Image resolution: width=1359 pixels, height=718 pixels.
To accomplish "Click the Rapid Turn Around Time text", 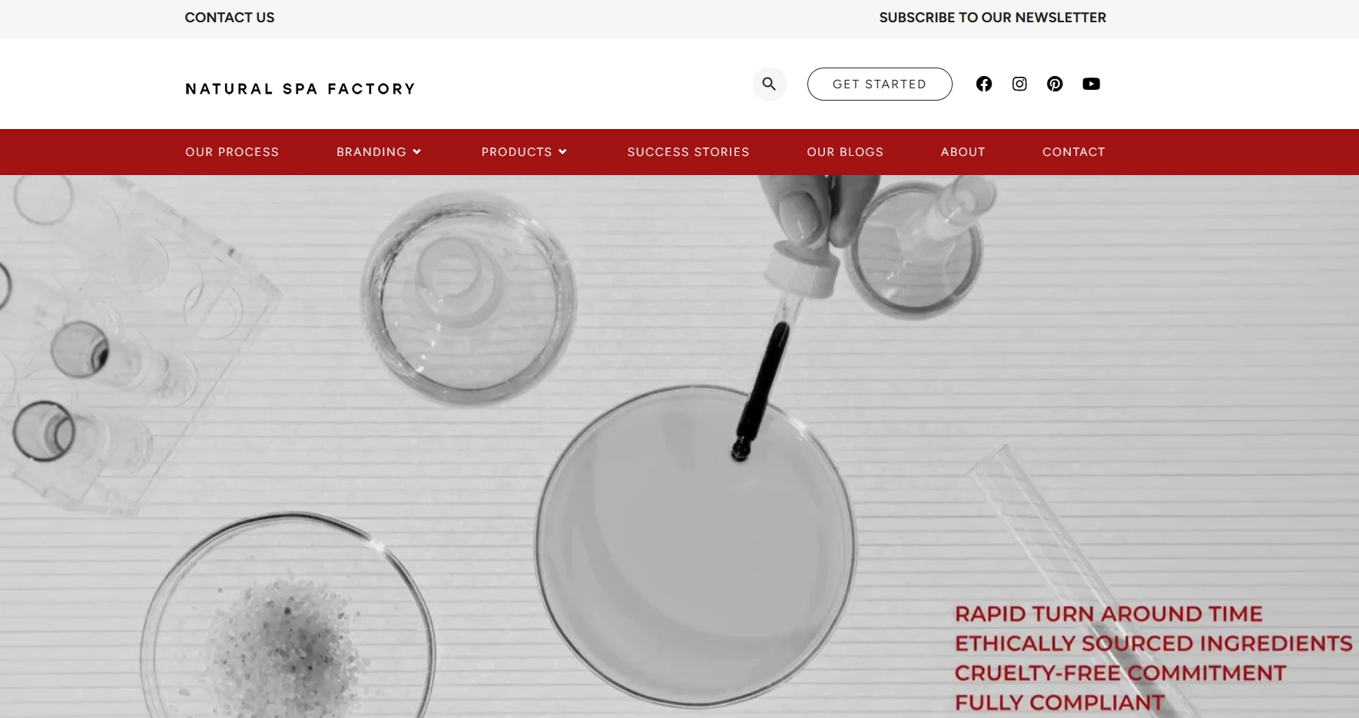I will 1109,614.
